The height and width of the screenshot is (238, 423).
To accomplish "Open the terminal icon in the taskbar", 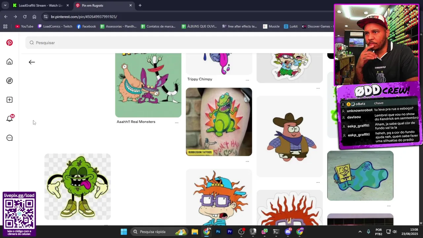I will click(276, 232).
